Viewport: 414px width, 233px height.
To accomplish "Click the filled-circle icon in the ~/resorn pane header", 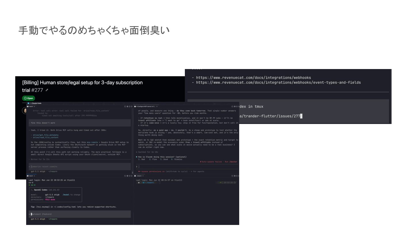I will (235, 176).
